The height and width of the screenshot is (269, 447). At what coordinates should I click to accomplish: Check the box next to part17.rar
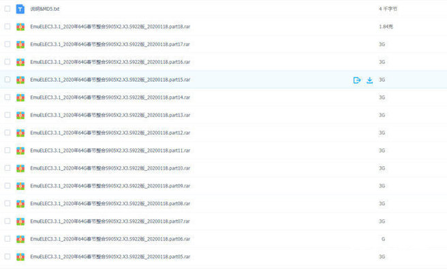click(7, 44)
